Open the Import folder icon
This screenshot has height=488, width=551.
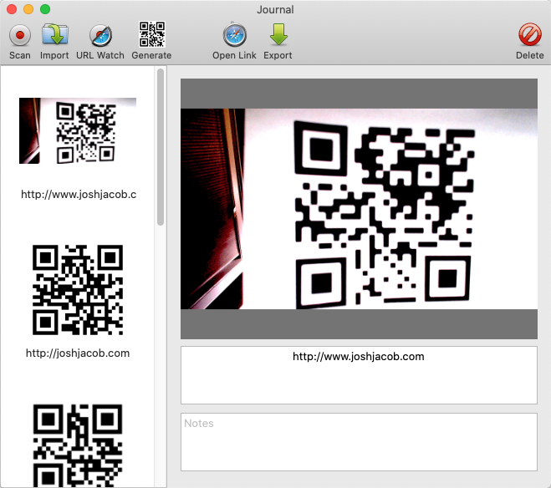pyautogui.click(x=54, y=34)
